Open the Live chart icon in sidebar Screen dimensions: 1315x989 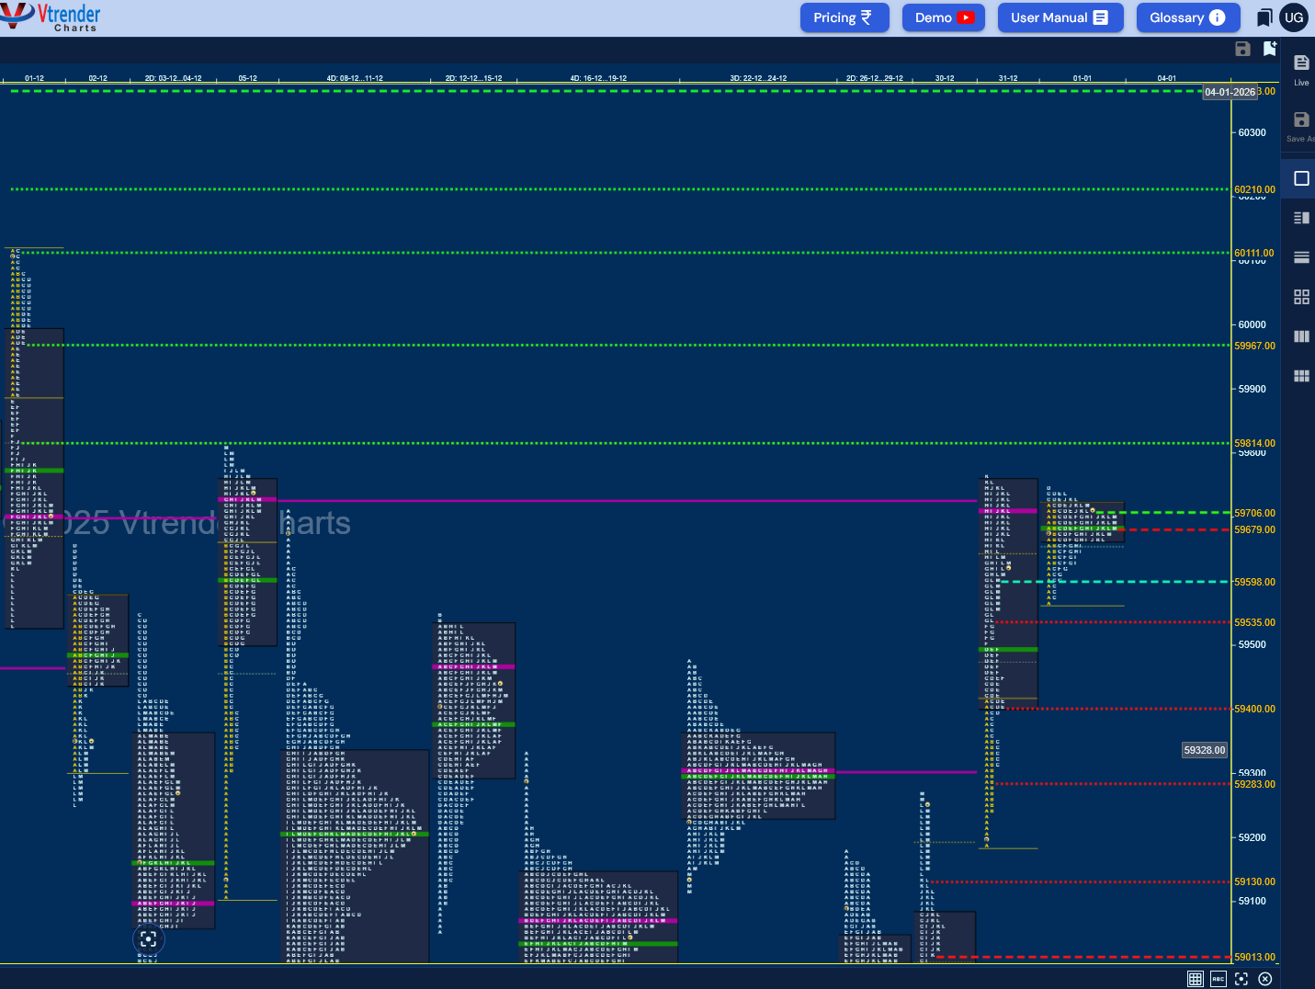1301,69
